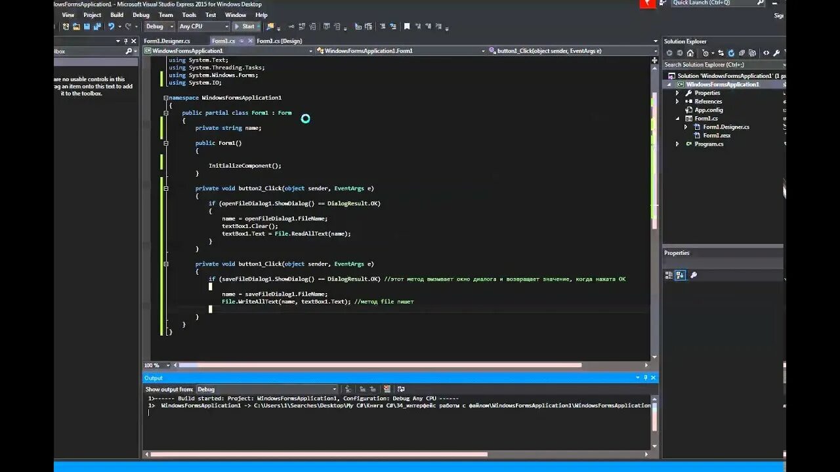Toggle Alphabetical sort in Properties panel

point(680,275)
